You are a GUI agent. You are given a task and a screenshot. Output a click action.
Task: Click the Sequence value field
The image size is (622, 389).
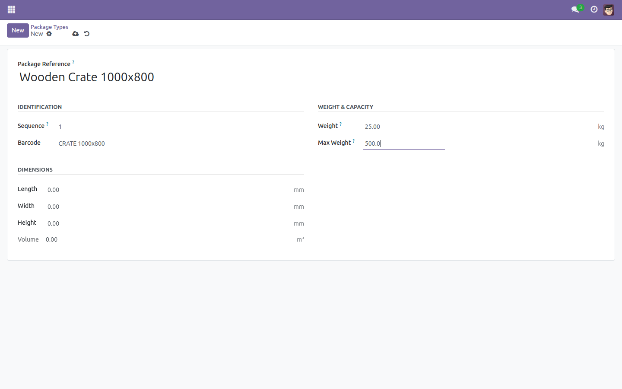click(181, 127)
